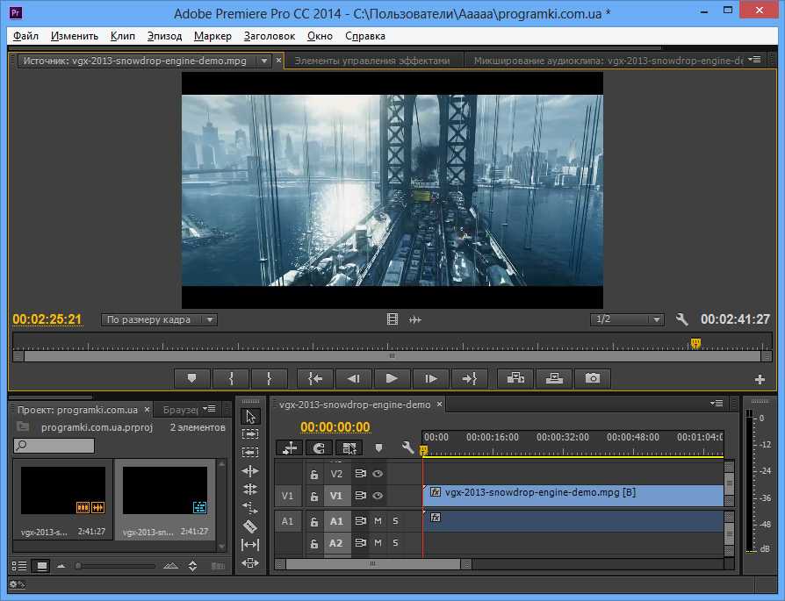
Task: Toggle V2 track output eye
Action: 378,474
